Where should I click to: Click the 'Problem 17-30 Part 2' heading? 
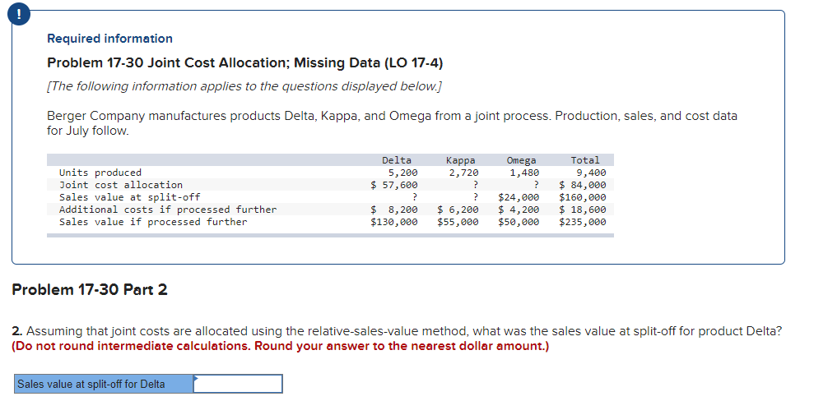(x=89, y=289)
